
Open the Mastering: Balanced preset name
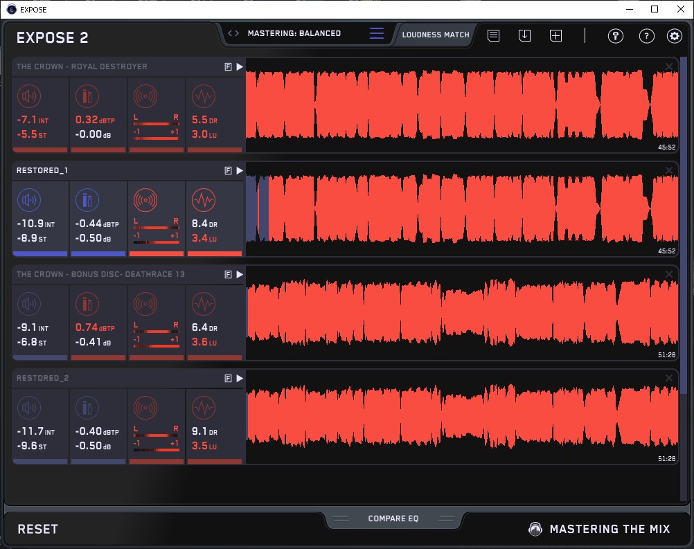pos(294,33)
